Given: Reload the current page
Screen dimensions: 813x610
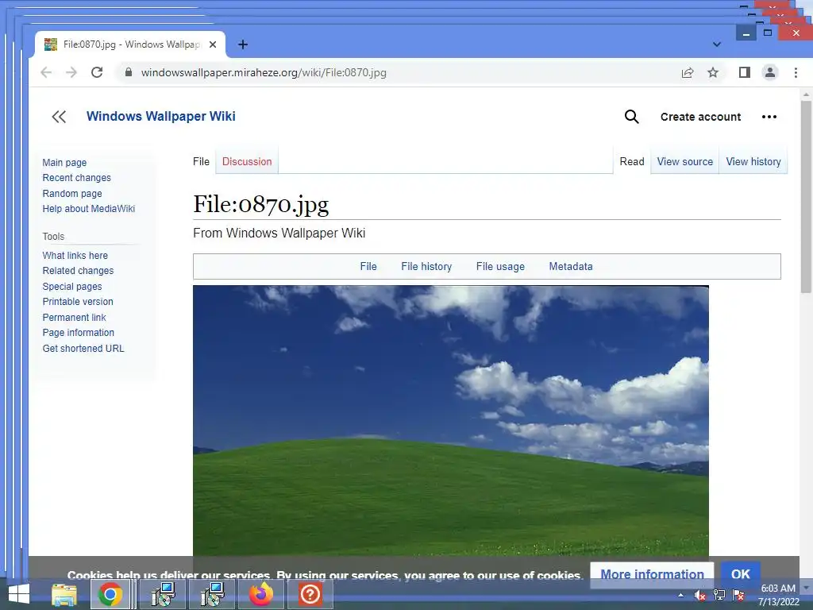Looking at the screenshot, I should coord(97,72).
